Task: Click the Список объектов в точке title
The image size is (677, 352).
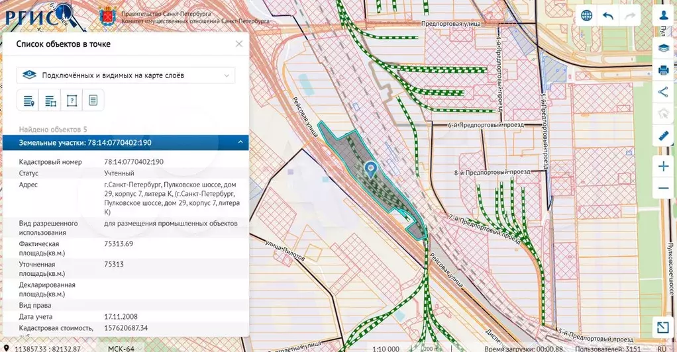Action: [64, 44]
